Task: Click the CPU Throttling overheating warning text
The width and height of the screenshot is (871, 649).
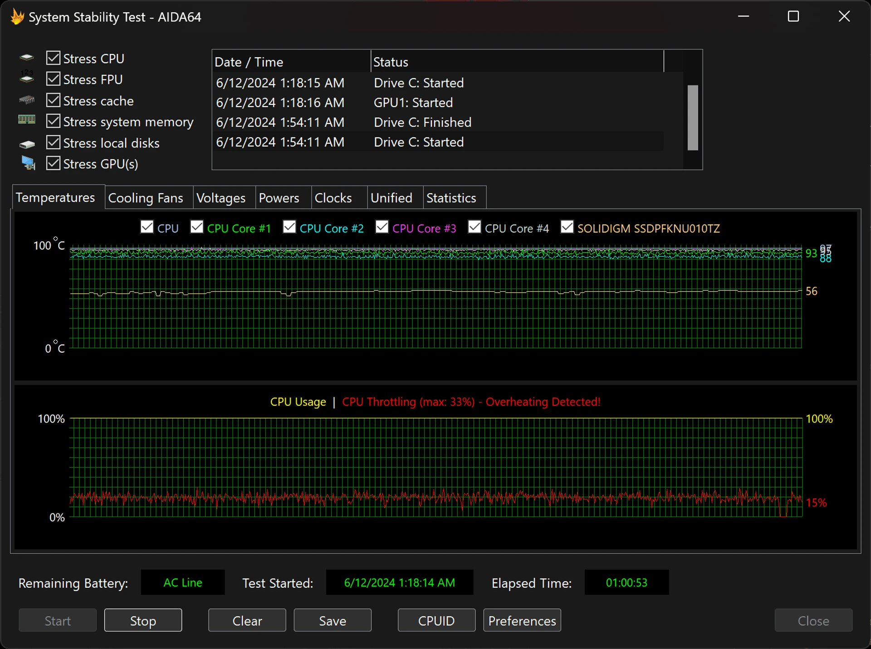Action: point(471,402)
